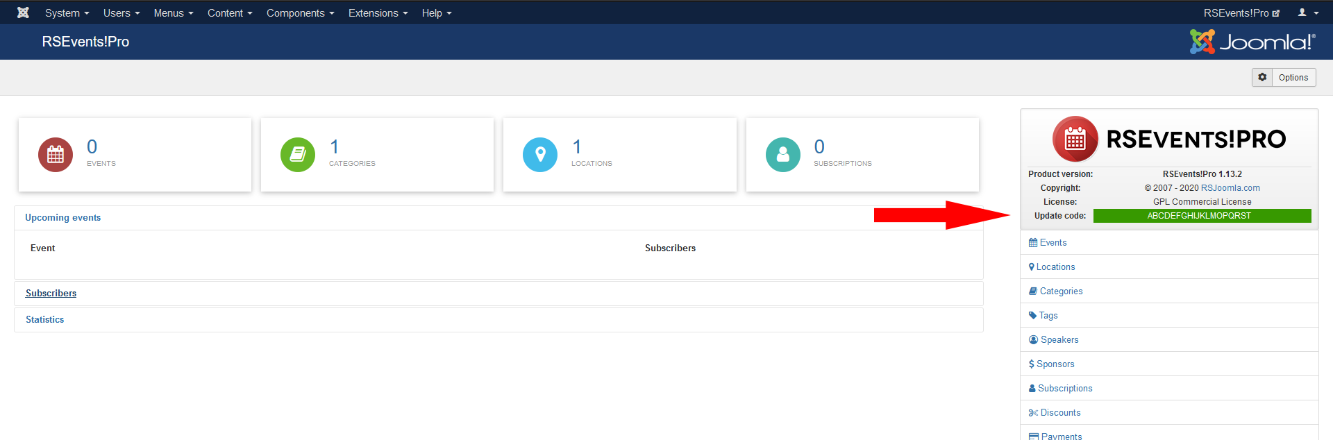Click the product version RSEvents!Pro 1.13.2 text

tap(1202, 174)
